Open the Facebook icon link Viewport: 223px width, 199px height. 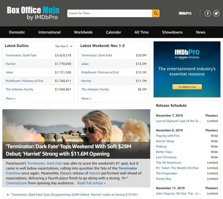point(208,13)
